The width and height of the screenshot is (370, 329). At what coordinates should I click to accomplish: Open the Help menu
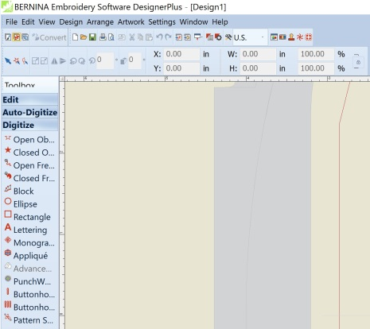[220, 22]
